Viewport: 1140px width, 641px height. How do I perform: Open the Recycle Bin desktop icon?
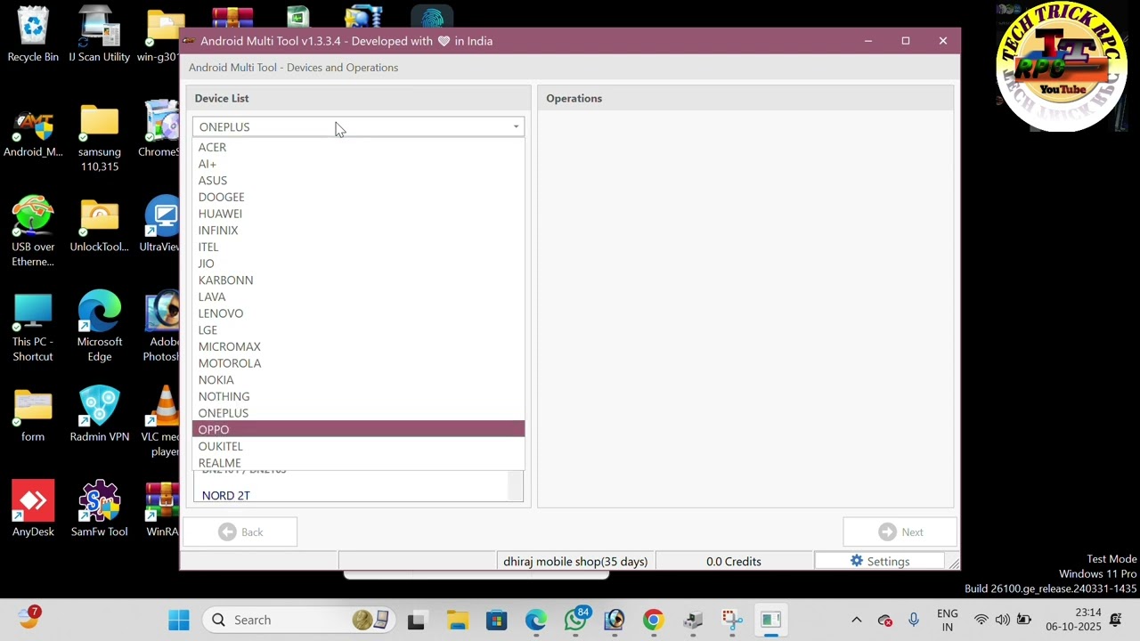pyautogui.click(x=33, y=36)
